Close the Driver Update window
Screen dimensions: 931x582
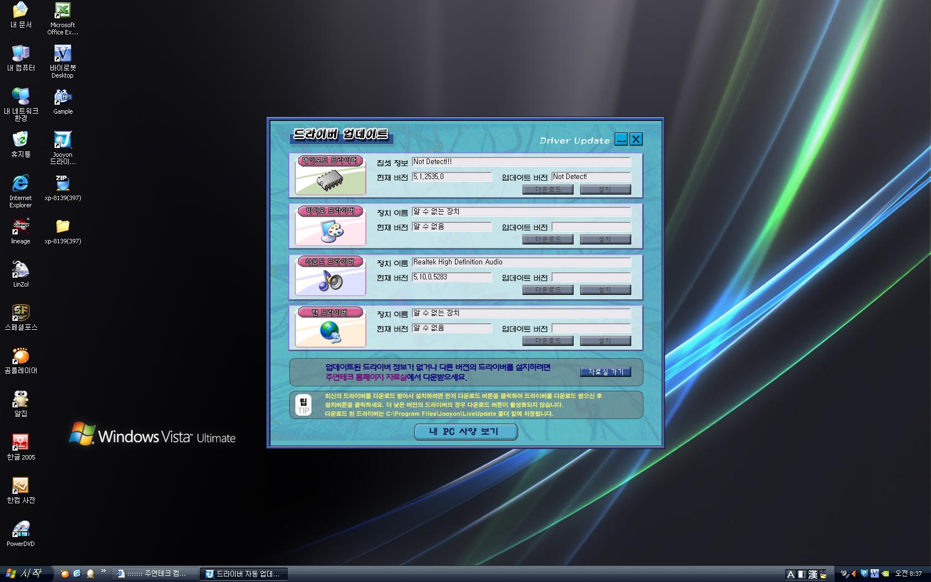click(636, 139)
